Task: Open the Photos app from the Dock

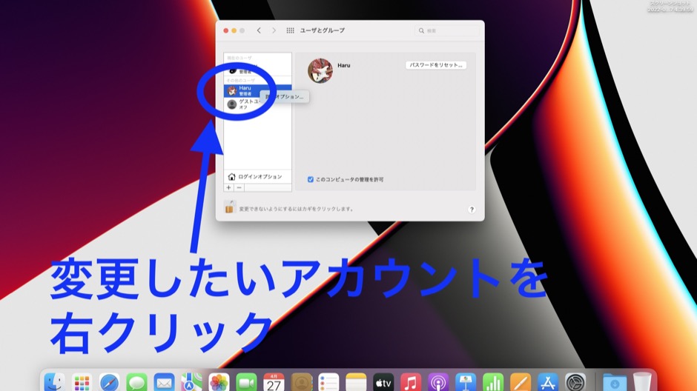Action: click(x=219, y=383)
